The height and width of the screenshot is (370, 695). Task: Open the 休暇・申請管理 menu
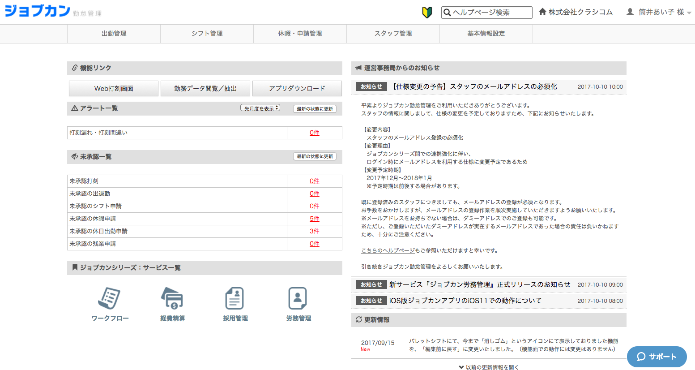(x=300, y=34)
